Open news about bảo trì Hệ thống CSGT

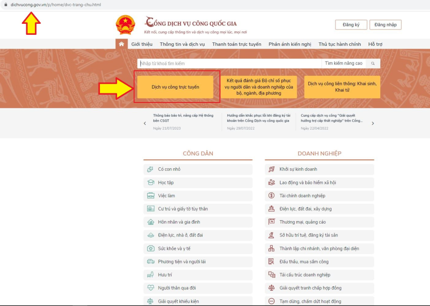[183, 118]
